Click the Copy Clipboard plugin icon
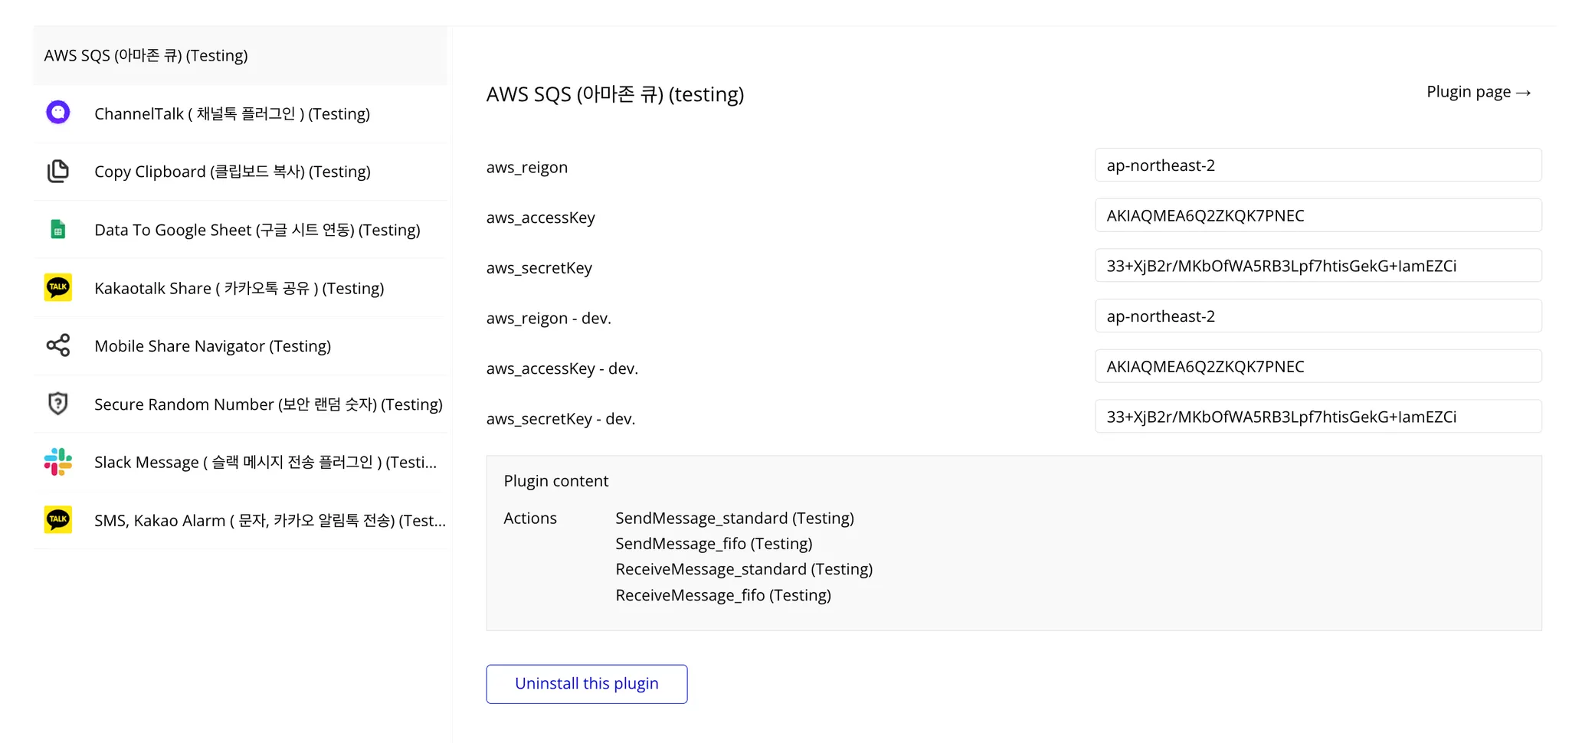Viewport: 1569px width, 743px height. [x=58, y=171]
